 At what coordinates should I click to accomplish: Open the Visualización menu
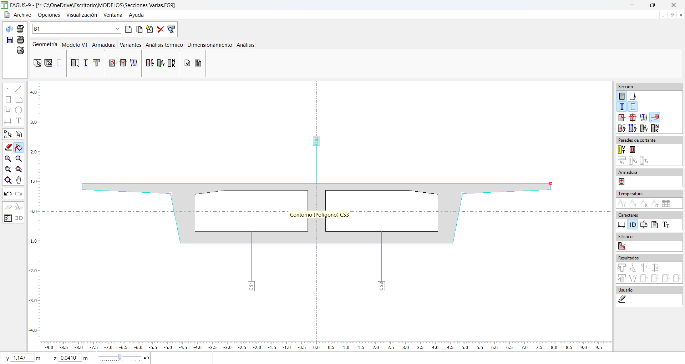[81, 15]
